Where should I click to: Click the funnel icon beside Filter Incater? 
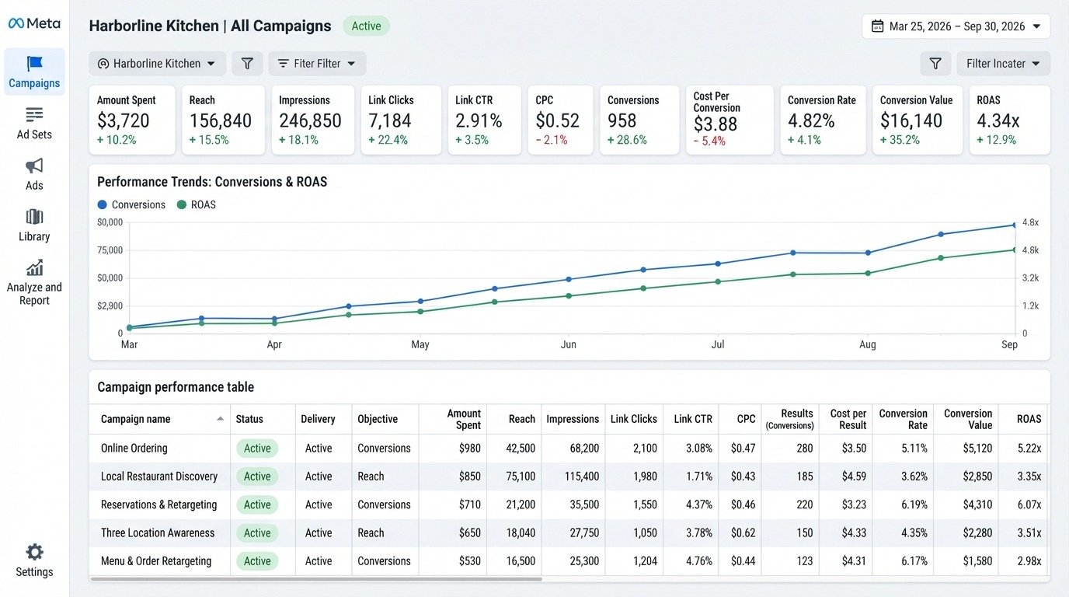click(x=935, y=64)
